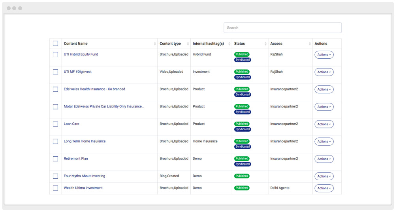
Task: Open UTI MF #Diginvest content link
Action: (77, 72)
